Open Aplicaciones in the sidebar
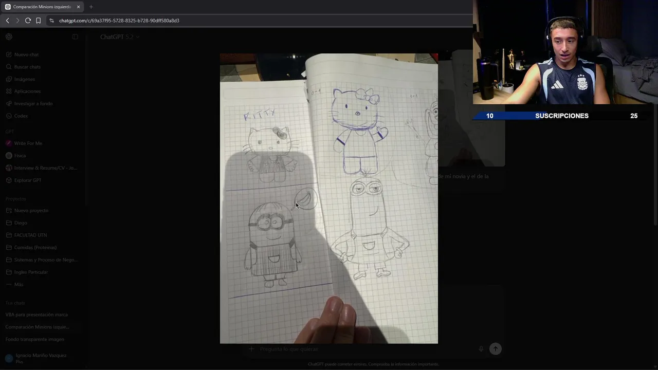658x370 pixels. (27, 91)
